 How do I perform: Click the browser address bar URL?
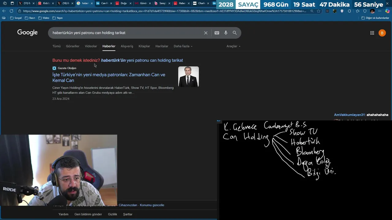[x=164, y=11]
